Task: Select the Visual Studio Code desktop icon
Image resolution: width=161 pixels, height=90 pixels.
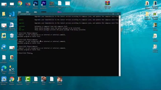Action: click(x=12, y=15)
